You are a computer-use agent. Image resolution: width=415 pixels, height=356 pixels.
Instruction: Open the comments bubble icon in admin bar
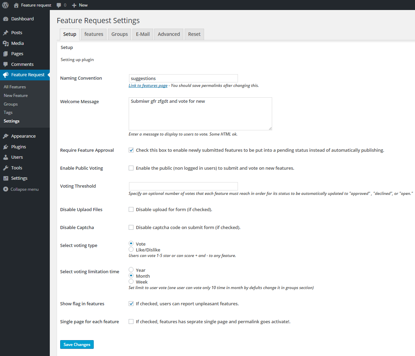coord(59,5)
